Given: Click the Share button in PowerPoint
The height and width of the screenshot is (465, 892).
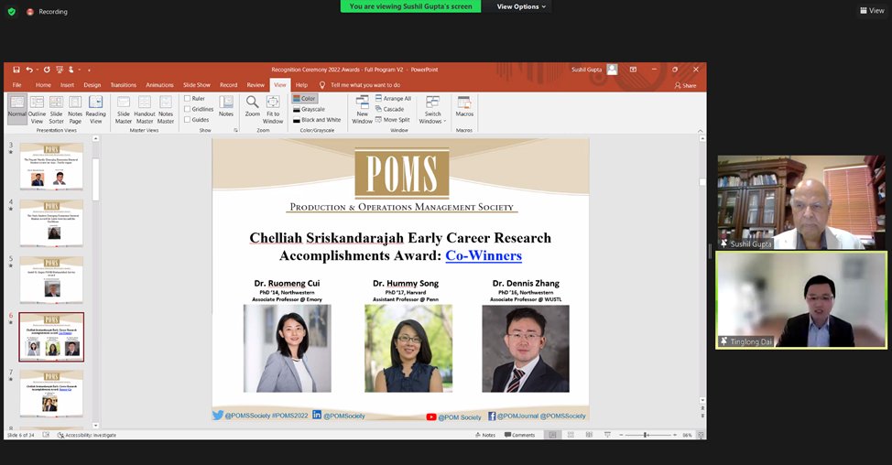Looking at the screenshot, I should (x=686, y=85).
